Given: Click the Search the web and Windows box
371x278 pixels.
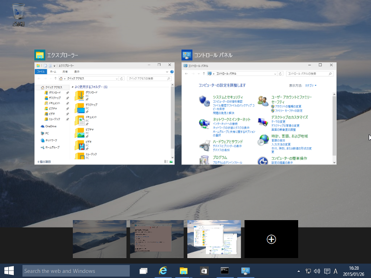Looking at the screenshot, I should tap(76, 271).
